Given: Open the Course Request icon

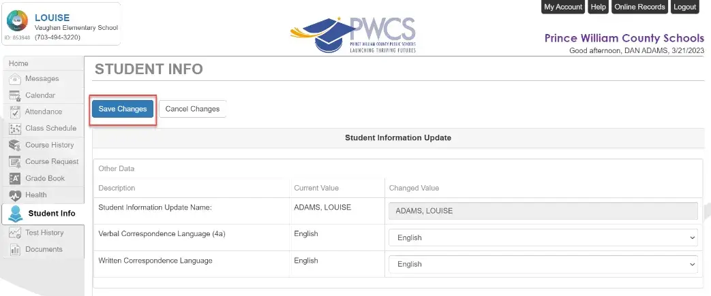Looking at the screenshot, I should click(x=15, y=161).
